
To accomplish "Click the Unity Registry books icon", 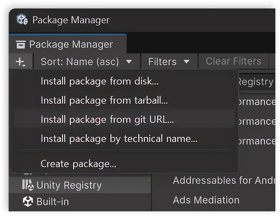I will point(28,185).
